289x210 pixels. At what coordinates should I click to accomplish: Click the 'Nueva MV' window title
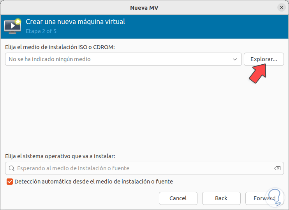144,7
